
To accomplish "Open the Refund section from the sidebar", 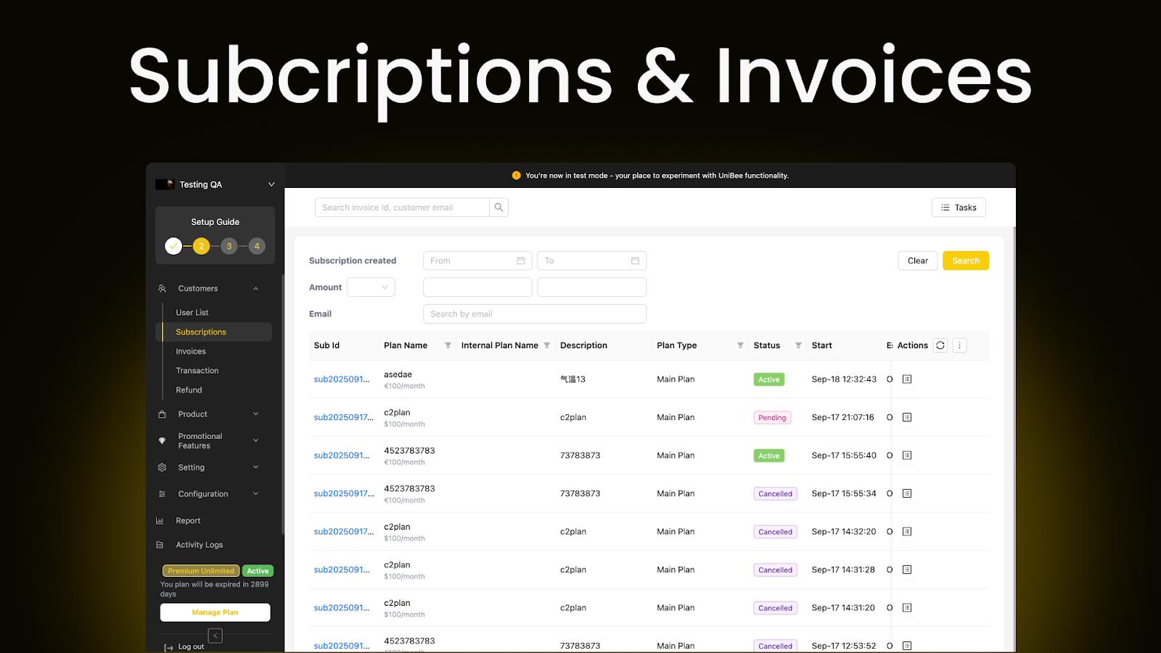I will (188, 390).
